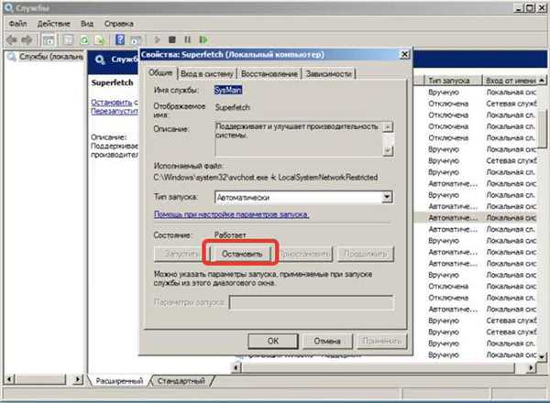Image resolution: width=550 pixels, height=403 pixels.
Task: Click the Stop service square icon
Action: click(x=172, y=39)
